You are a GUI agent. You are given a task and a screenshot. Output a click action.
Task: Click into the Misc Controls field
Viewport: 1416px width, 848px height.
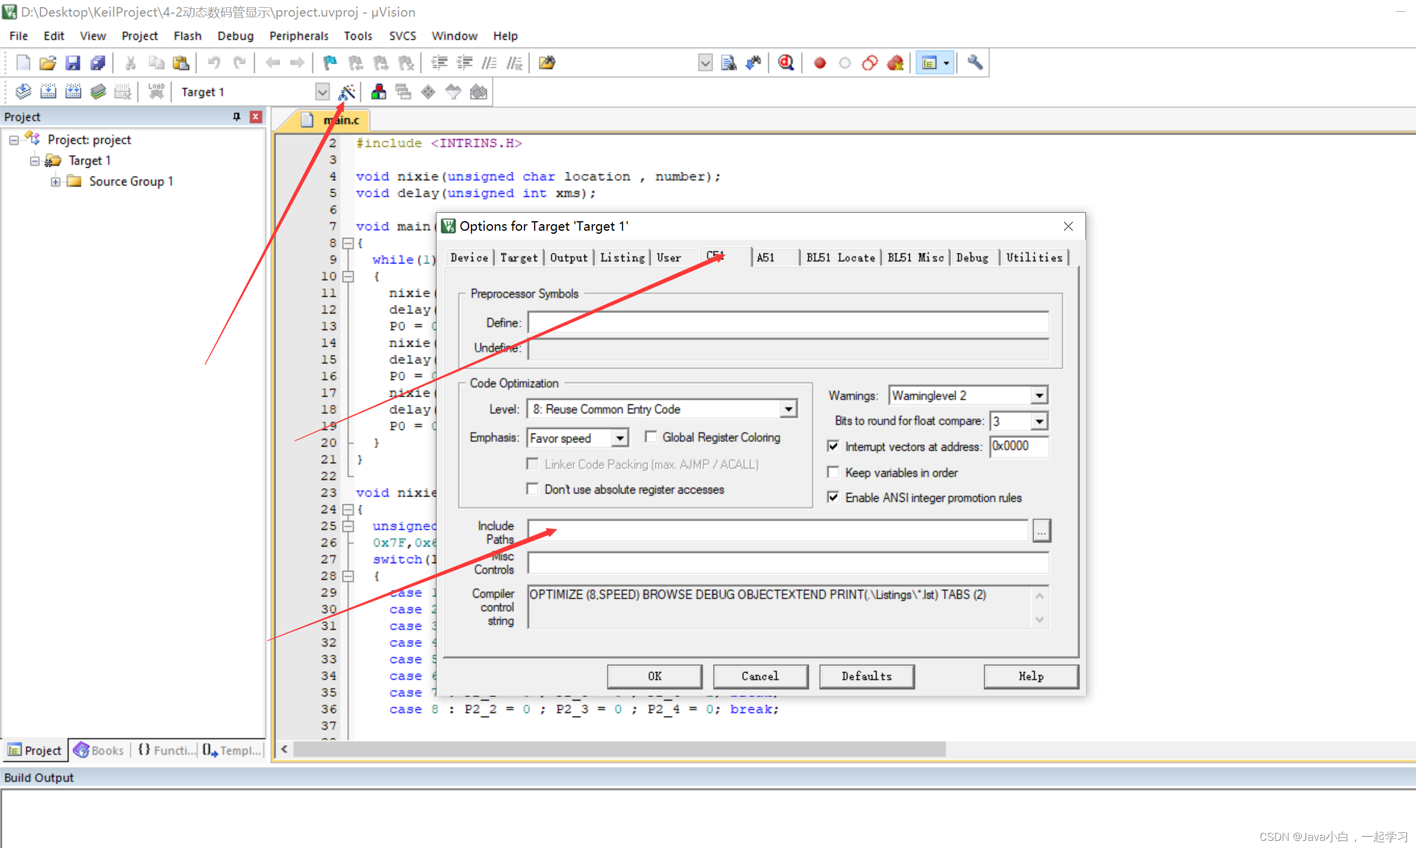(788, 563)
